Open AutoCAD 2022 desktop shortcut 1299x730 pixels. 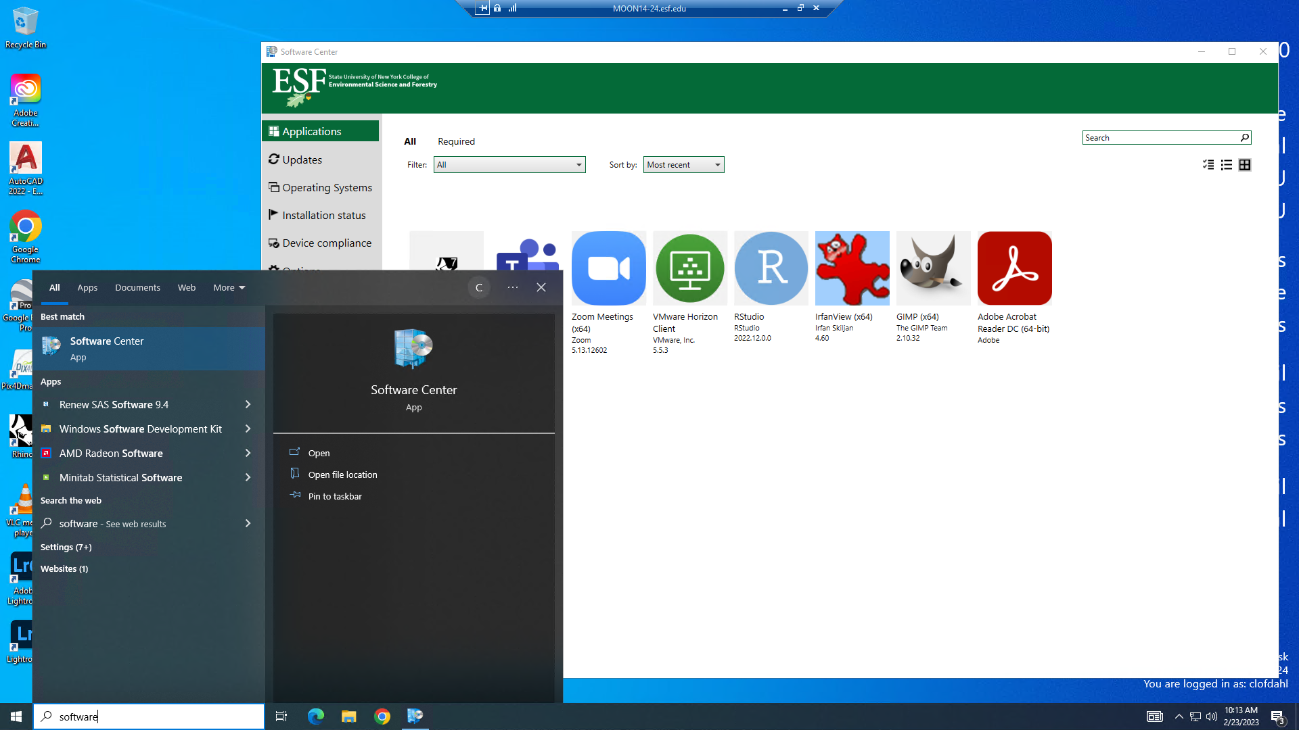[25, 169]
